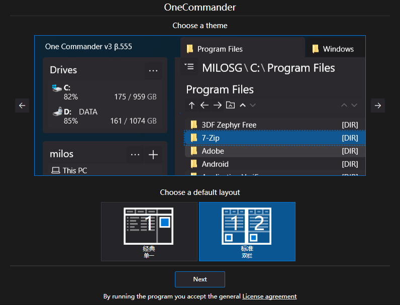Click the up directory arrow icon
400x305 pixels.
191,105
